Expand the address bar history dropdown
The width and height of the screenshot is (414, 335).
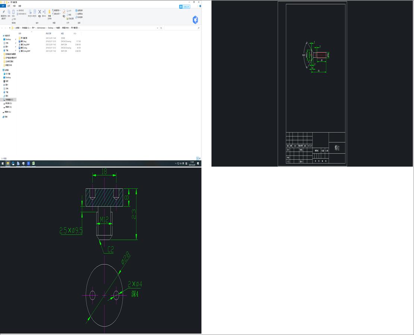(158, 28)
